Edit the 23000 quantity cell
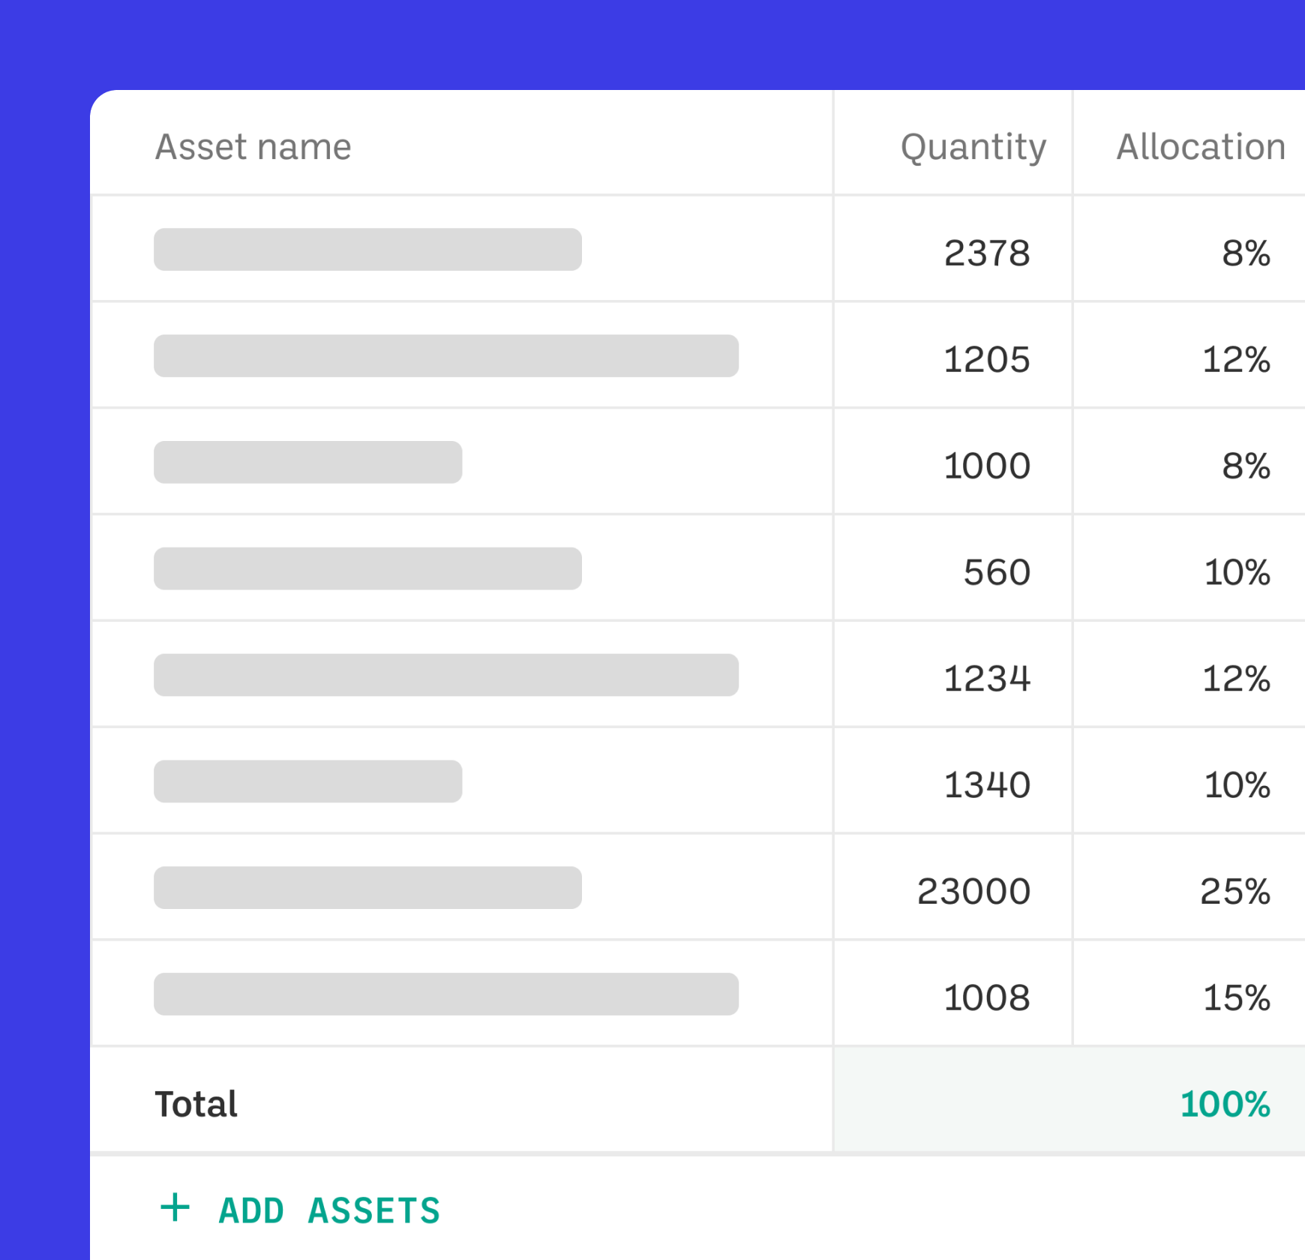 point(973,892)
